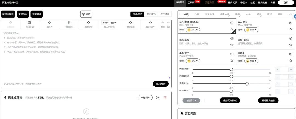Click the 开通会员 membership link
Viewport: 296px width, 119px height.
click(x=210, y=3)
